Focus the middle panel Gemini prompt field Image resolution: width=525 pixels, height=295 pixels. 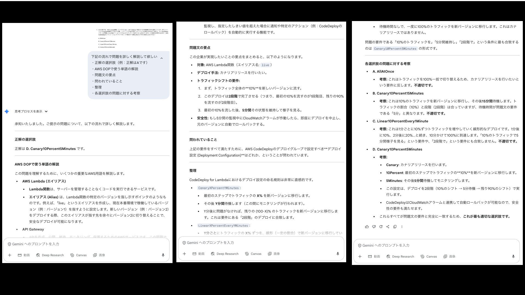click(x=261, y=243)
